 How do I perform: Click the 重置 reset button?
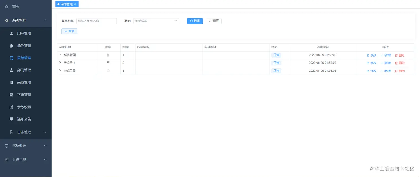[x=214, y=21]
